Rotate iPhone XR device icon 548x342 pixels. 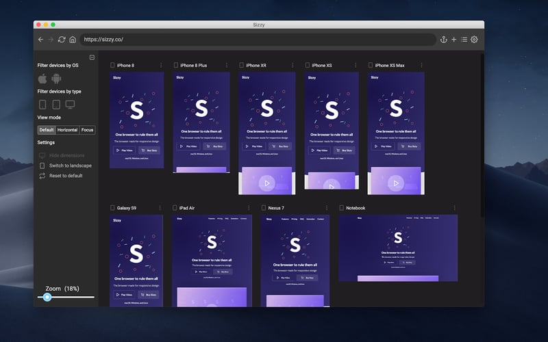[242, 65]
